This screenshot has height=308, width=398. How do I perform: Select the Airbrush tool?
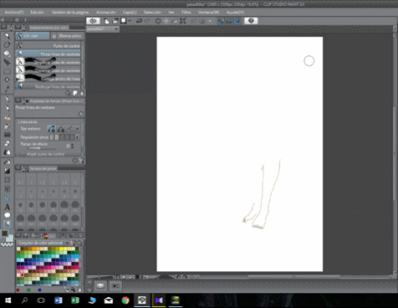tap(7, 126)
